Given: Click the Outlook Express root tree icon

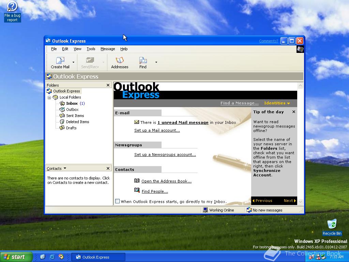Looking at the screenshot, I should point(49,91).
